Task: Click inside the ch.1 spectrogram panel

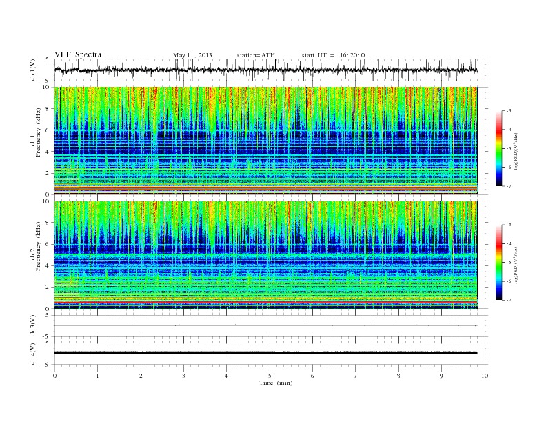Action: 265,141
